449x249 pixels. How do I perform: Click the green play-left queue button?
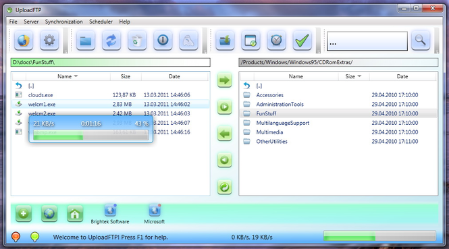224,160
